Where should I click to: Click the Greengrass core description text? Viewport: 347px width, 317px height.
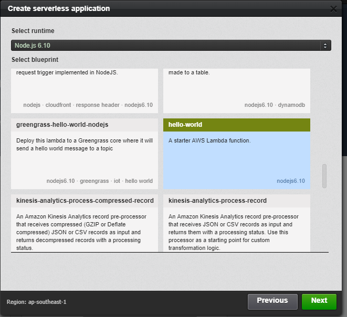click(85, 145)
